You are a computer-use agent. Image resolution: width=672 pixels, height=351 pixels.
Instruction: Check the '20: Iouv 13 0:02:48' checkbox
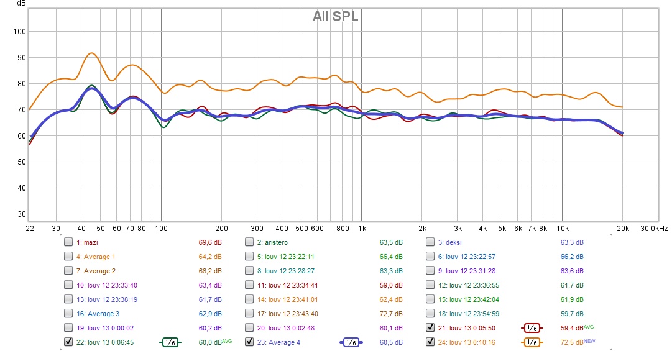[249, 328]
